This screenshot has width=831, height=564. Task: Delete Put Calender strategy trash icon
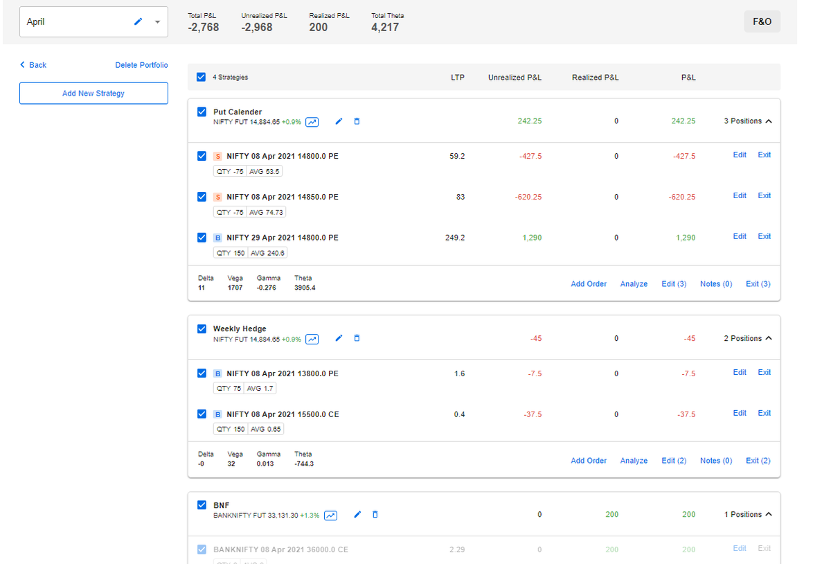point(357,121)
